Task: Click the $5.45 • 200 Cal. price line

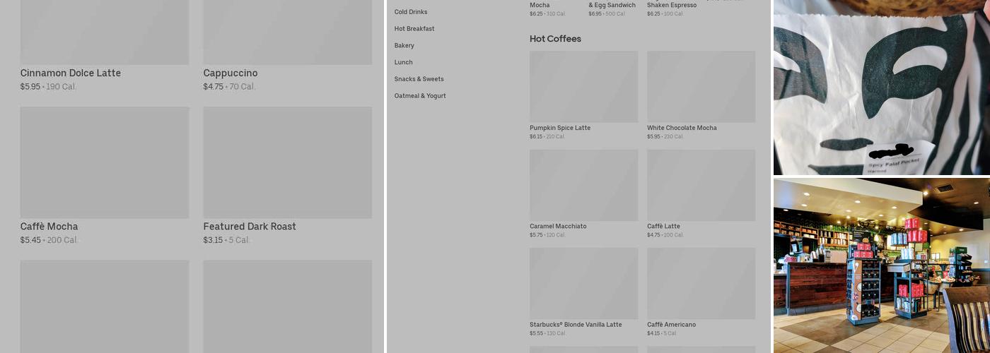Action: (49, 240)
